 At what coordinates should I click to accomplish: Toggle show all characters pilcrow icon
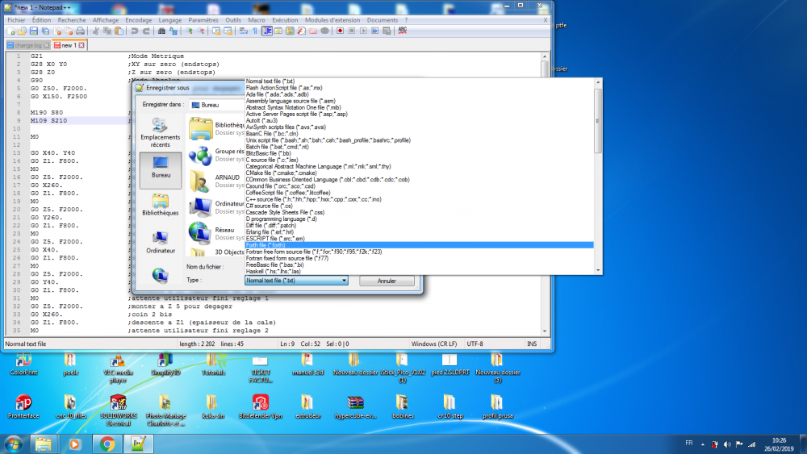click(255, 31)
